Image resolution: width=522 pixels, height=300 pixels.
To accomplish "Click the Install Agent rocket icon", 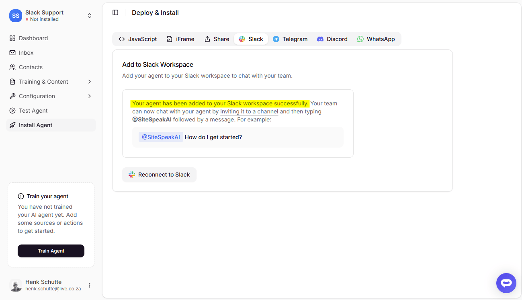I will tap(12, 125).
